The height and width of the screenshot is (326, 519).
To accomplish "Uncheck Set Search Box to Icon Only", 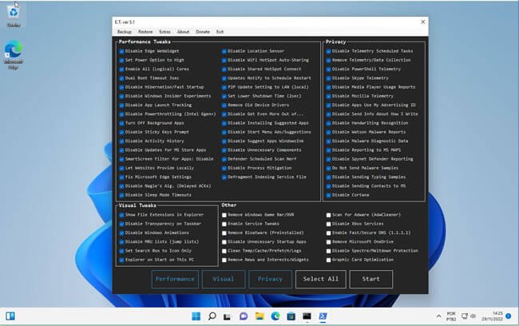I will pyautogui.click(x=121, y=251).
